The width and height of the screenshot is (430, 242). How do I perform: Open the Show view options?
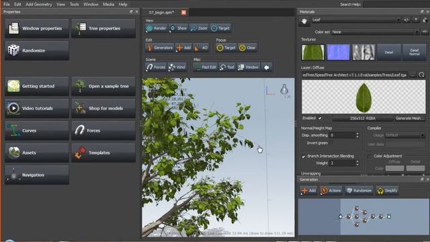point(178,28)
